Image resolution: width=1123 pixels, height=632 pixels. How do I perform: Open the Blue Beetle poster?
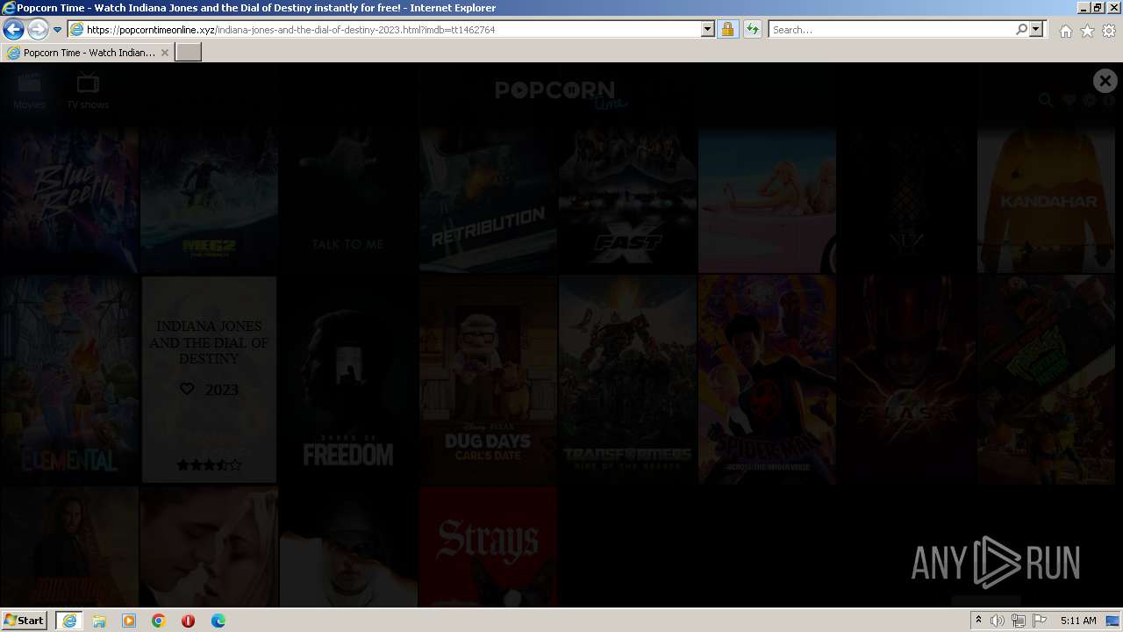pos(69,199)
